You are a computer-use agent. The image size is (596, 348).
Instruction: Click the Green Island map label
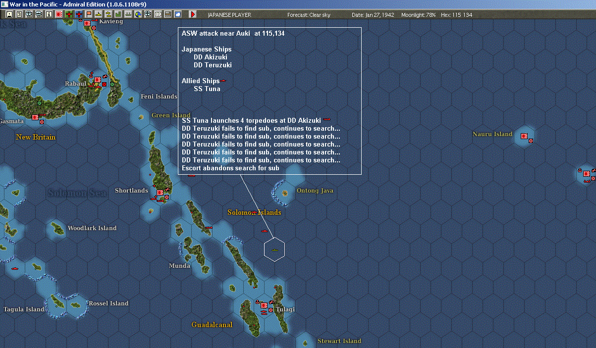[x=171, y=115]
